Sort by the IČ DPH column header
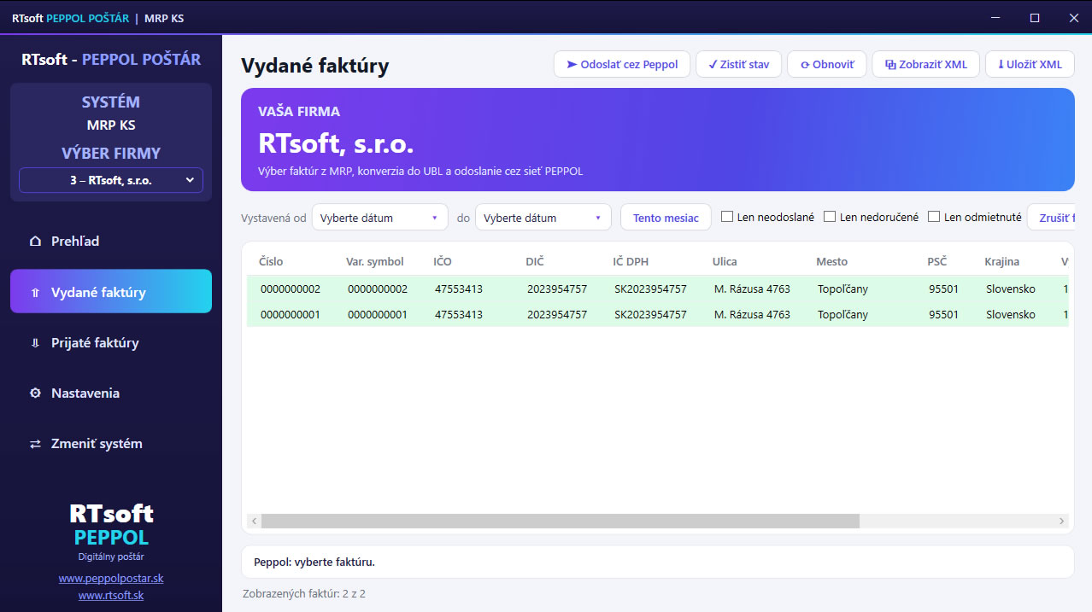The width and height of the screenshot is (1092, 612). 631,261
